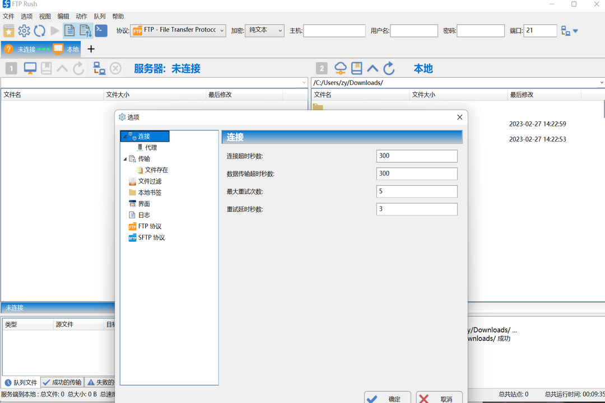Open the terminal icon on the toolbar
The height and width of the screenshot is (403, 605).
click(101, 31)
